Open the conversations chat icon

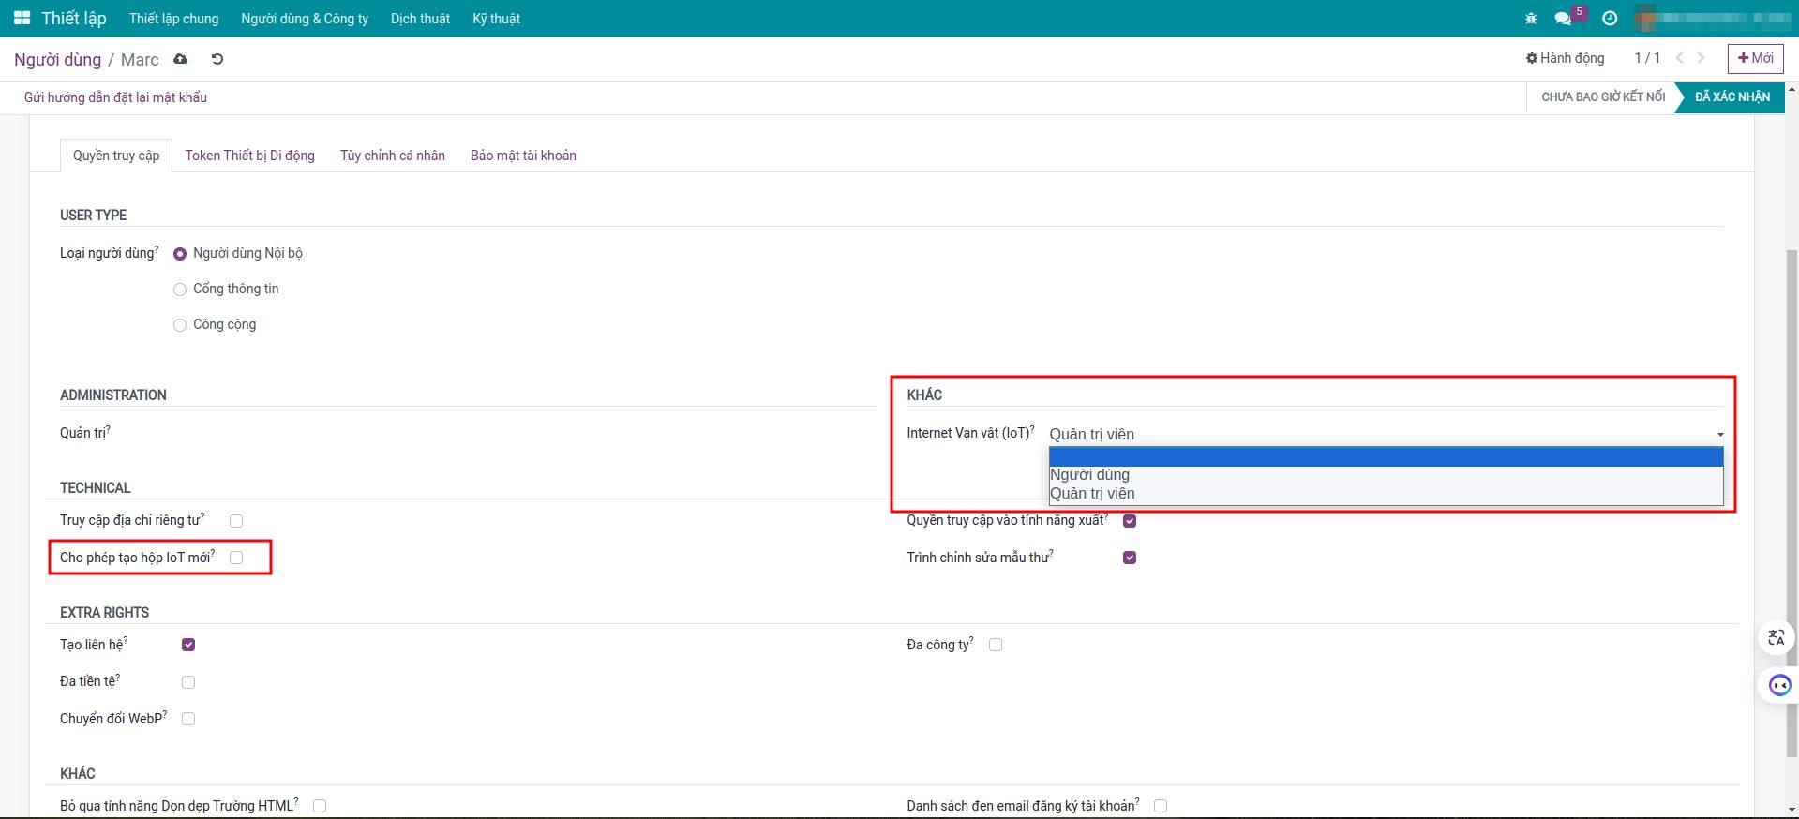point(1563,19)
